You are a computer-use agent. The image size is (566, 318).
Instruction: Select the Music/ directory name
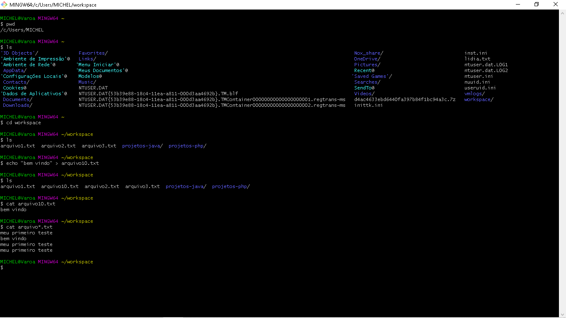87,82
